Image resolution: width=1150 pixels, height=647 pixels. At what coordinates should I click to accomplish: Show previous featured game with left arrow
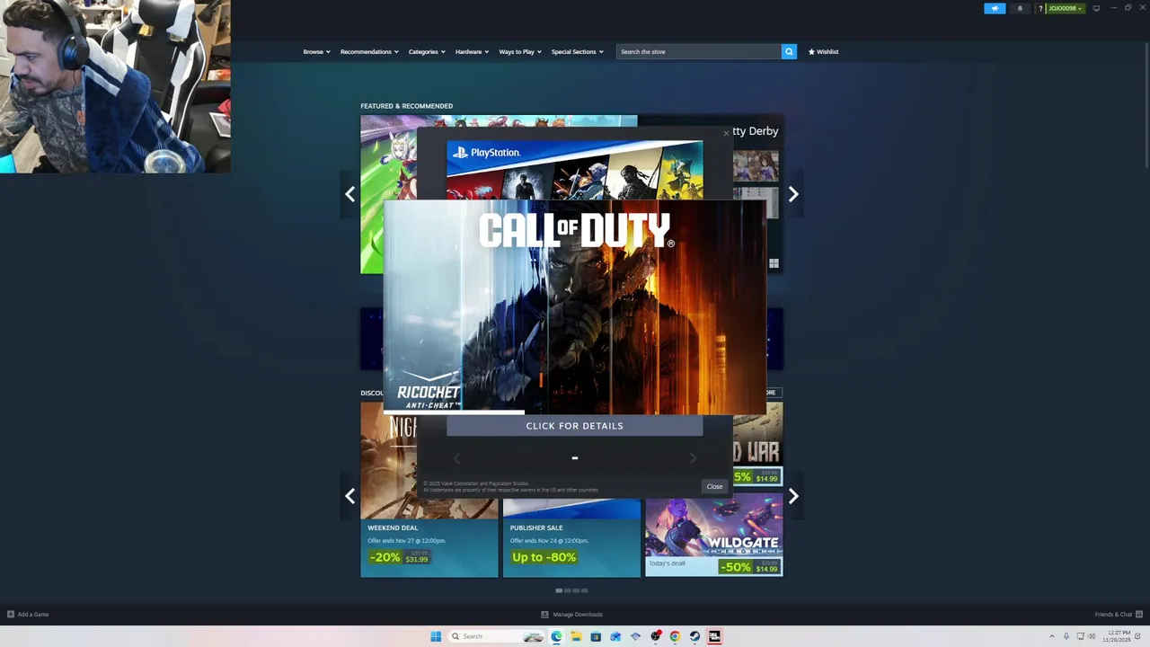point(350,194)
